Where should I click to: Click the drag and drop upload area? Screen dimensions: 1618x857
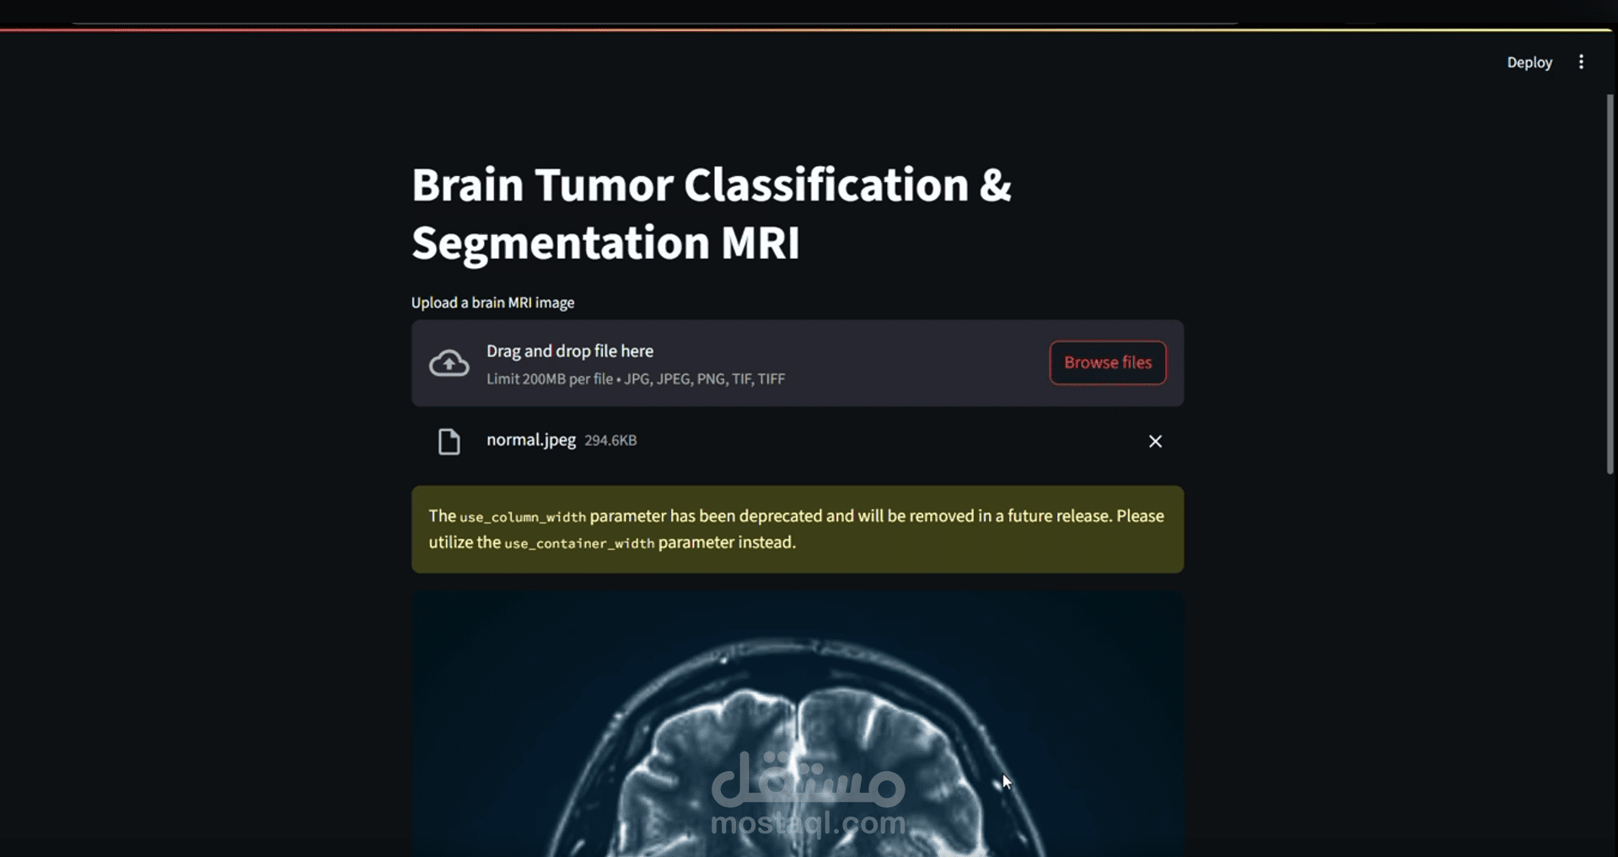click(x=797, y=363)
